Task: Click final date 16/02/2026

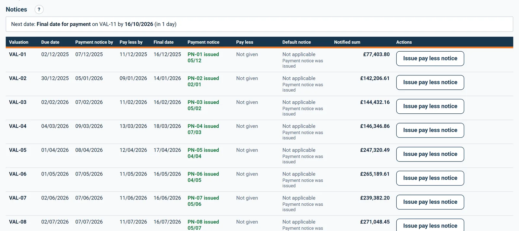Action: pyautogui.click(x=167, y=102)
